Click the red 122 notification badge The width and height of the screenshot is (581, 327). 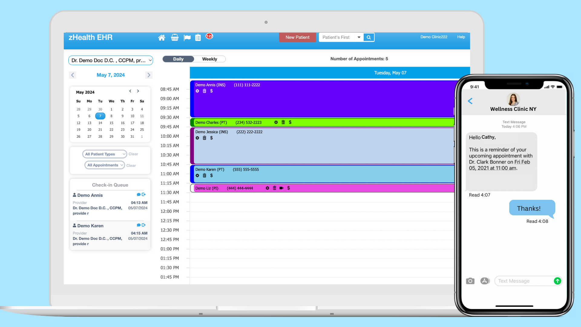[x=209, y=36]
